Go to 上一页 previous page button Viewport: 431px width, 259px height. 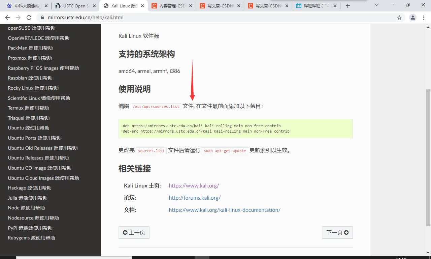click(134, 233)
